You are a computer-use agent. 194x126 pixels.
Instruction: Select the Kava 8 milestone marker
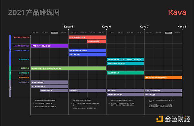(182, 27)
